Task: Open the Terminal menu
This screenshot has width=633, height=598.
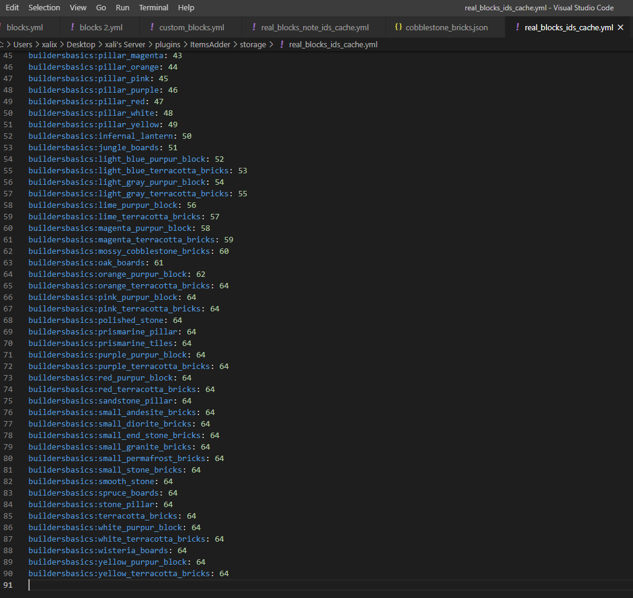Action: click(x=153, y=7)
